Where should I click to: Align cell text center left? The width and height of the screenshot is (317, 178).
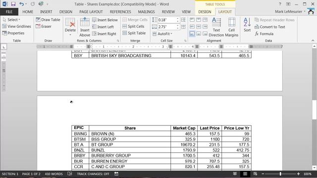pyautogui.click(x=192, y=27)
